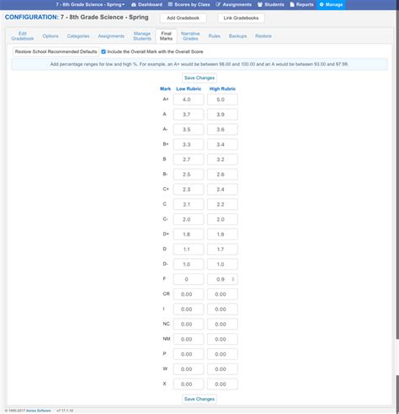Image resolution: width=399 pixels, height=414 pixels.
Task: Open Dashboard from the top navigation
Action: [x=146, y=4]
